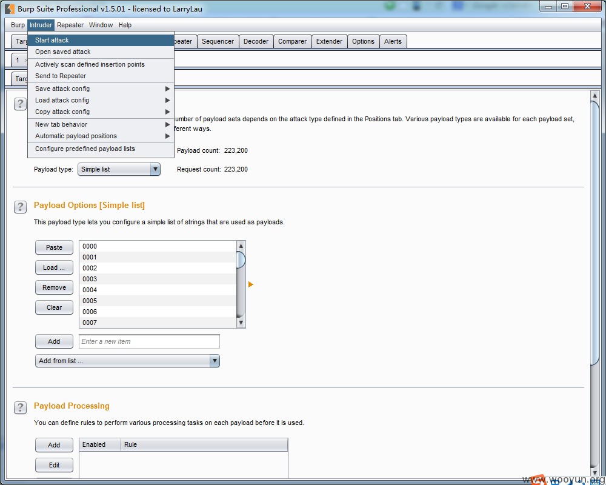The width and height of the screenshot is (606, 485).
Task: Open the Repeater menu in menu bar
Action: tap(70, 25)
